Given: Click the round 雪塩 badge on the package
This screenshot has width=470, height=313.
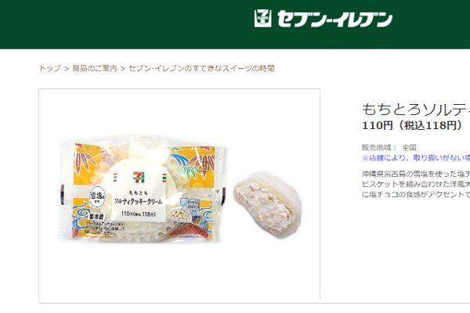Looking at the screenshot, I should click(97, 197).
